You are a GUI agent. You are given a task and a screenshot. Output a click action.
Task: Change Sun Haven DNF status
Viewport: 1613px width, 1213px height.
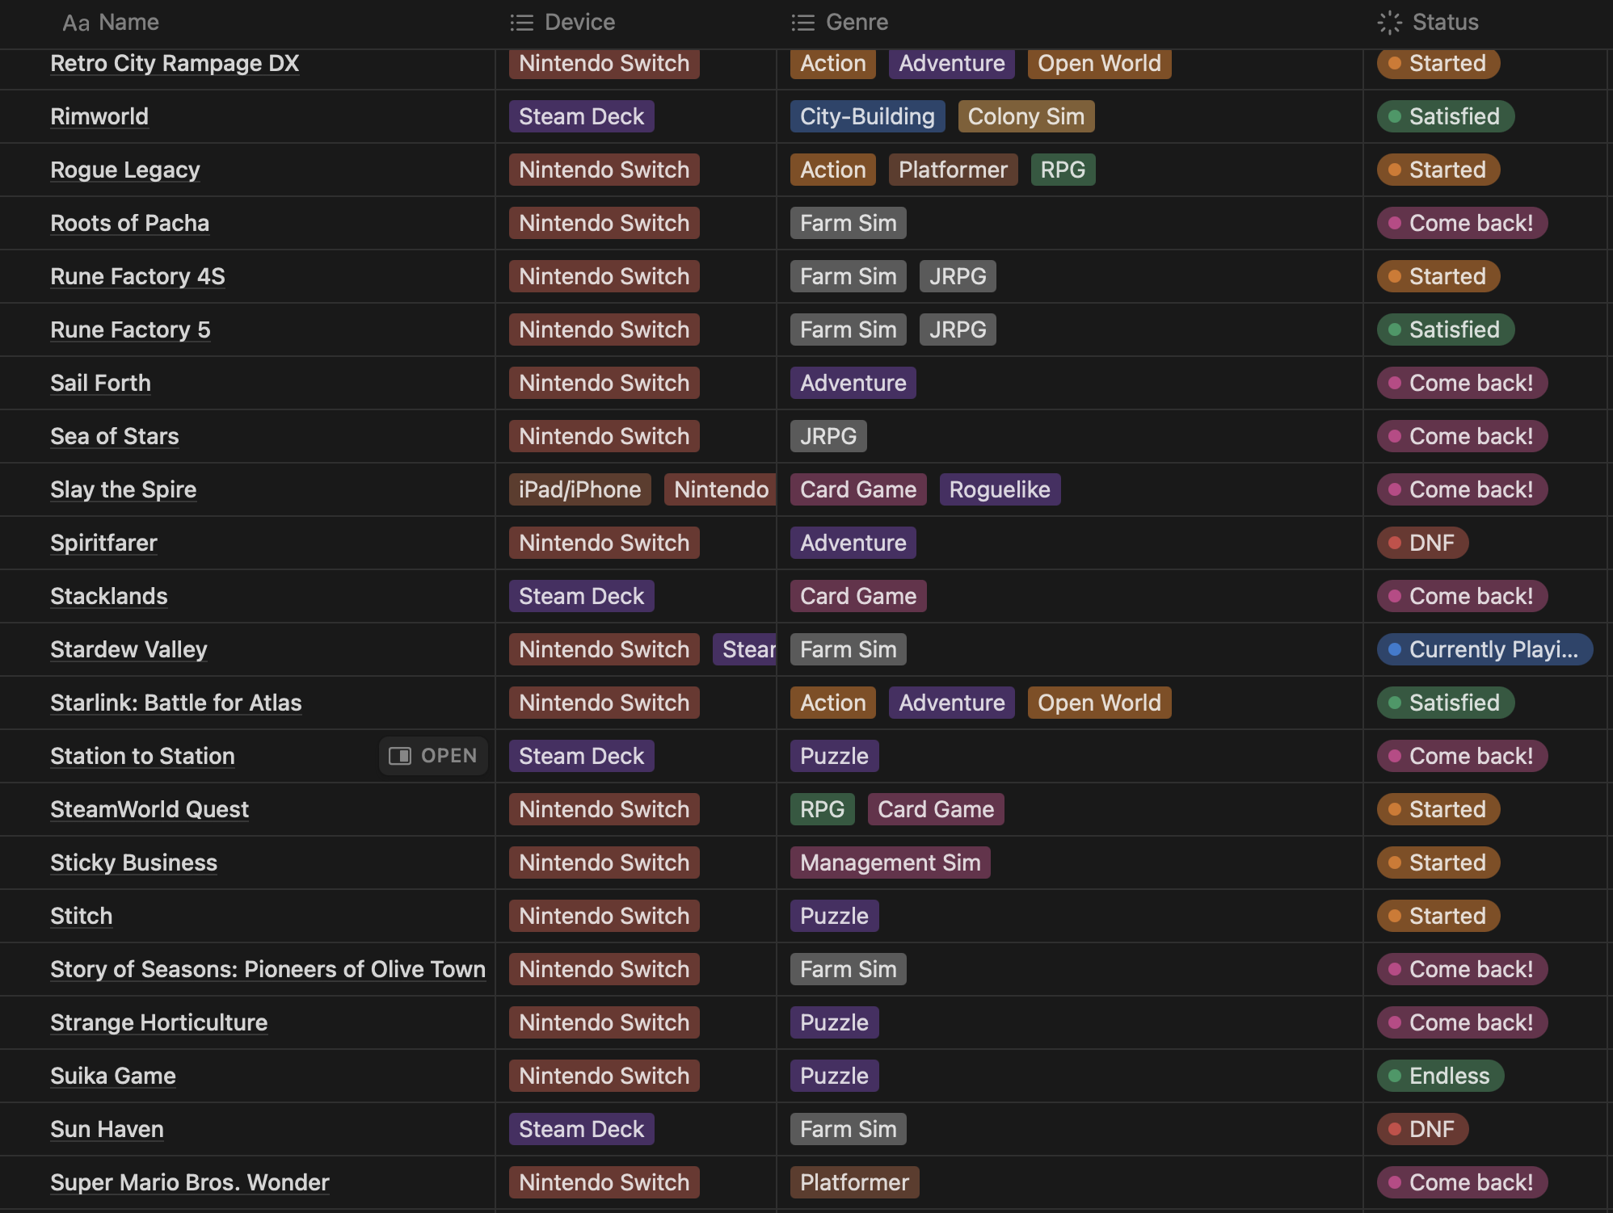tap(1422, 1129)
